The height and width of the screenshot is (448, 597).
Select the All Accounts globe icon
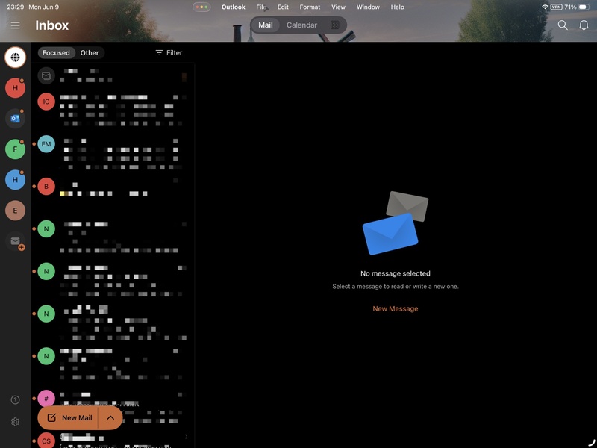click(15, 57)
